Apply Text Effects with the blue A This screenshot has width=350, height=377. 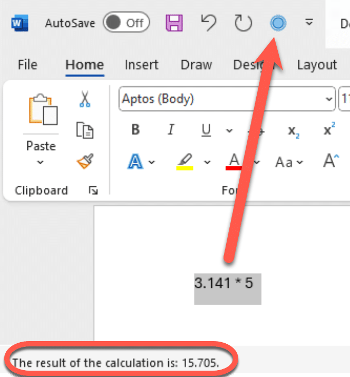coord(135,162)
